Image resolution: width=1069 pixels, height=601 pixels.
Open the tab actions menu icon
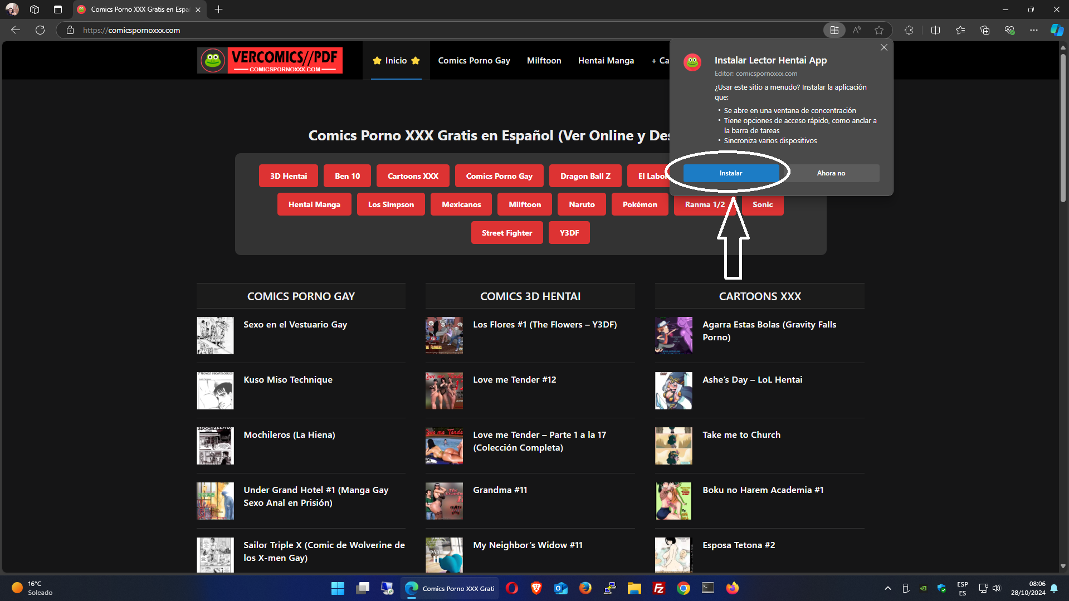click(58, 9)
